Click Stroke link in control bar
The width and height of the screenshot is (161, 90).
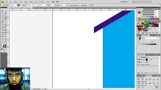pos(24,5)
